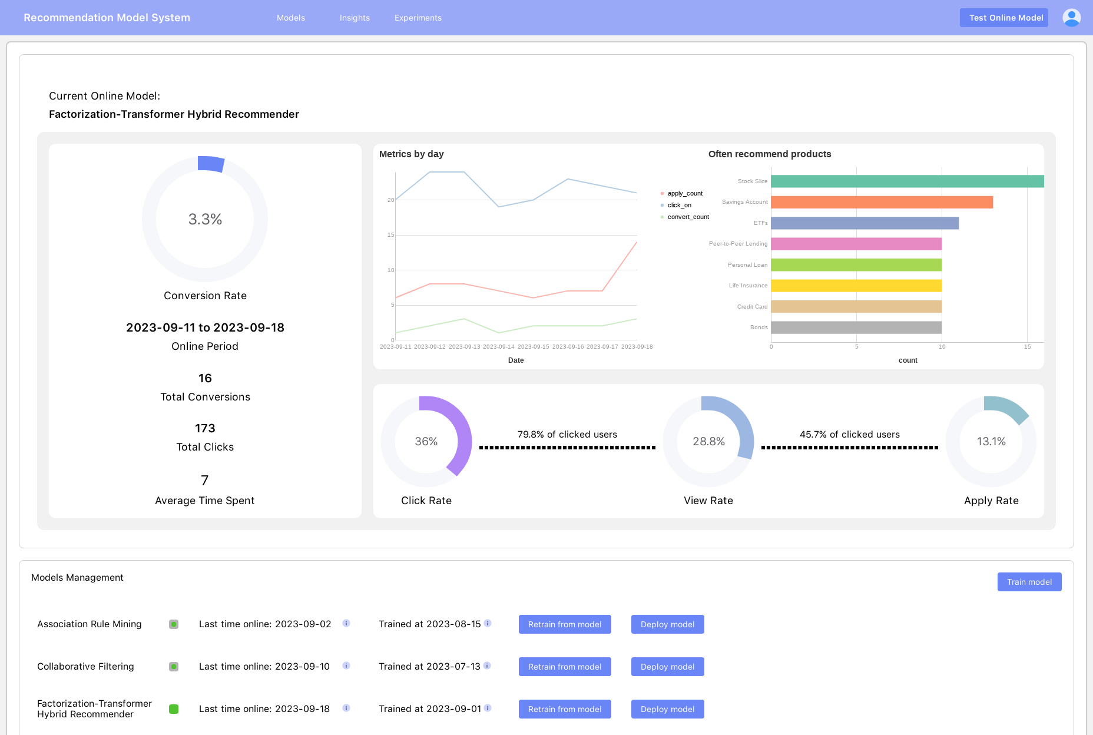Retrain from Factorization-Transformer Hybrid Recommender model
This screenshot has height=735, width=1093.
pos(565,709)
